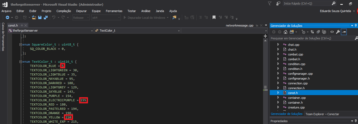
Task: Comment out the selected lines
Action: [x=200, y=17]
